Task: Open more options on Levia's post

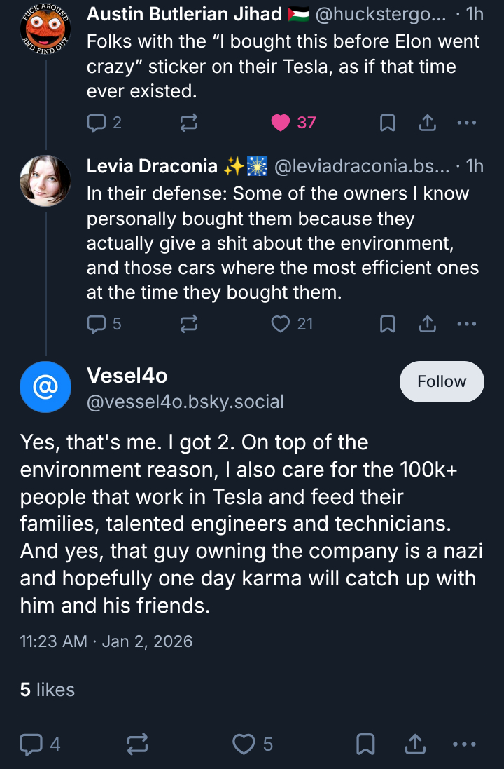Action: click(466, 324)
